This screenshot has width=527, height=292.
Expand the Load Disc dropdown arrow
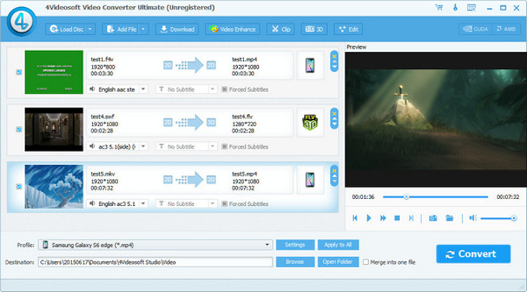click(x=90, y=29)
